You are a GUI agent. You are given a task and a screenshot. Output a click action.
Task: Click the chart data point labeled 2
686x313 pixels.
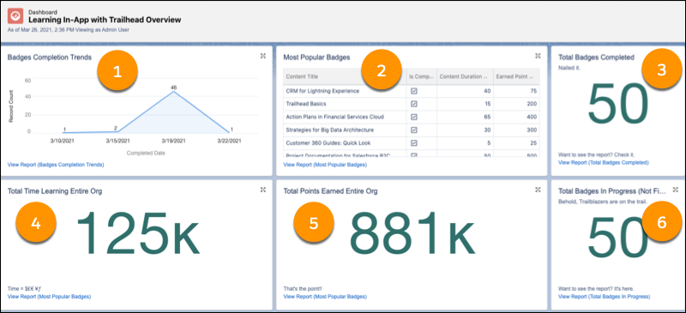tap(119, 131)
